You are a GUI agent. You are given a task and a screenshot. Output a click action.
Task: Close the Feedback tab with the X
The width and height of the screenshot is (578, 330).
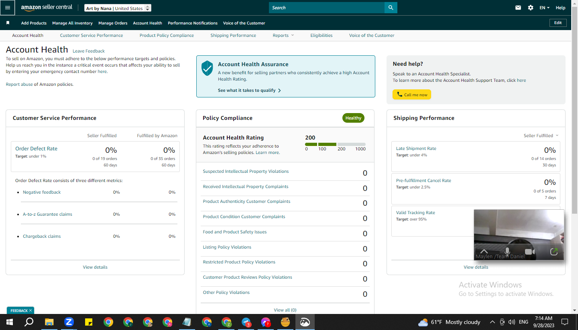point(31,310)
